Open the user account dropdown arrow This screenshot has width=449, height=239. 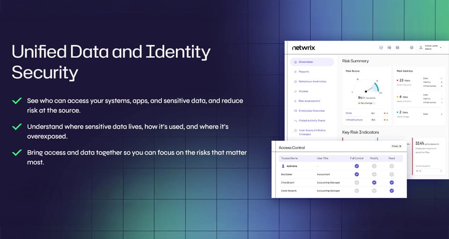pos(441,48)
